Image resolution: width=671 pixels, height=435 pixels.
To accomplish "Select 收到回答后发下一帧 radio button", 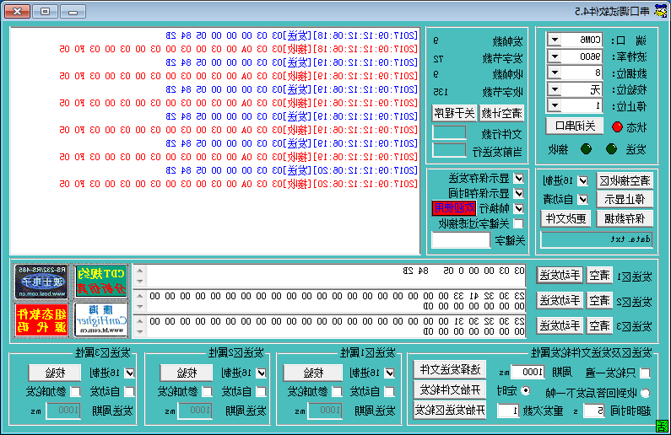I will pos(645,392).
